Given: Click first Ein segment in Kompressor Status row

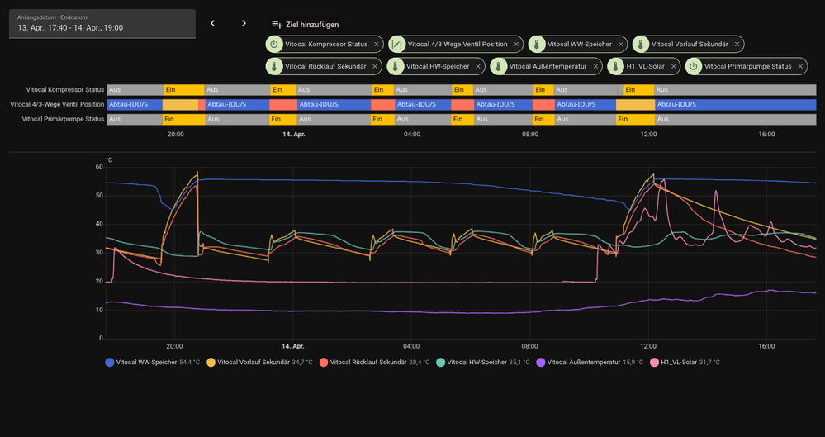Looking at the screenshot, I should point(183,90).
